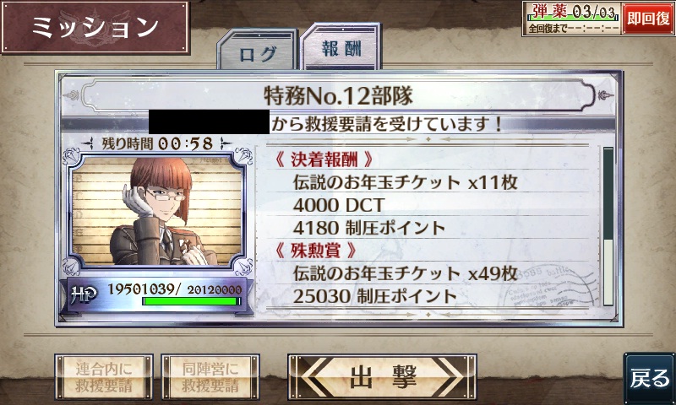Select the 25030 制圧ポイント reward row

click(428, 296)
